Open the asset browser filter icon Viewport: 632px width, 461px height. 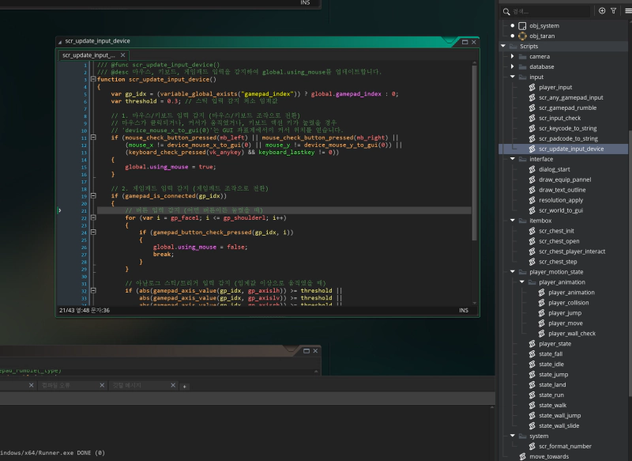tap(614, 11)
